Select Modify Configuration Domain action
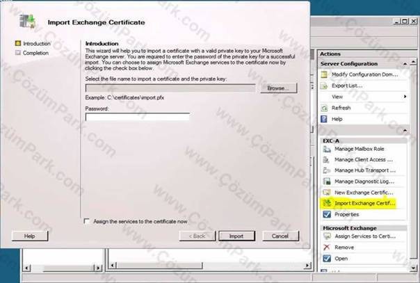 pos(364,74)
